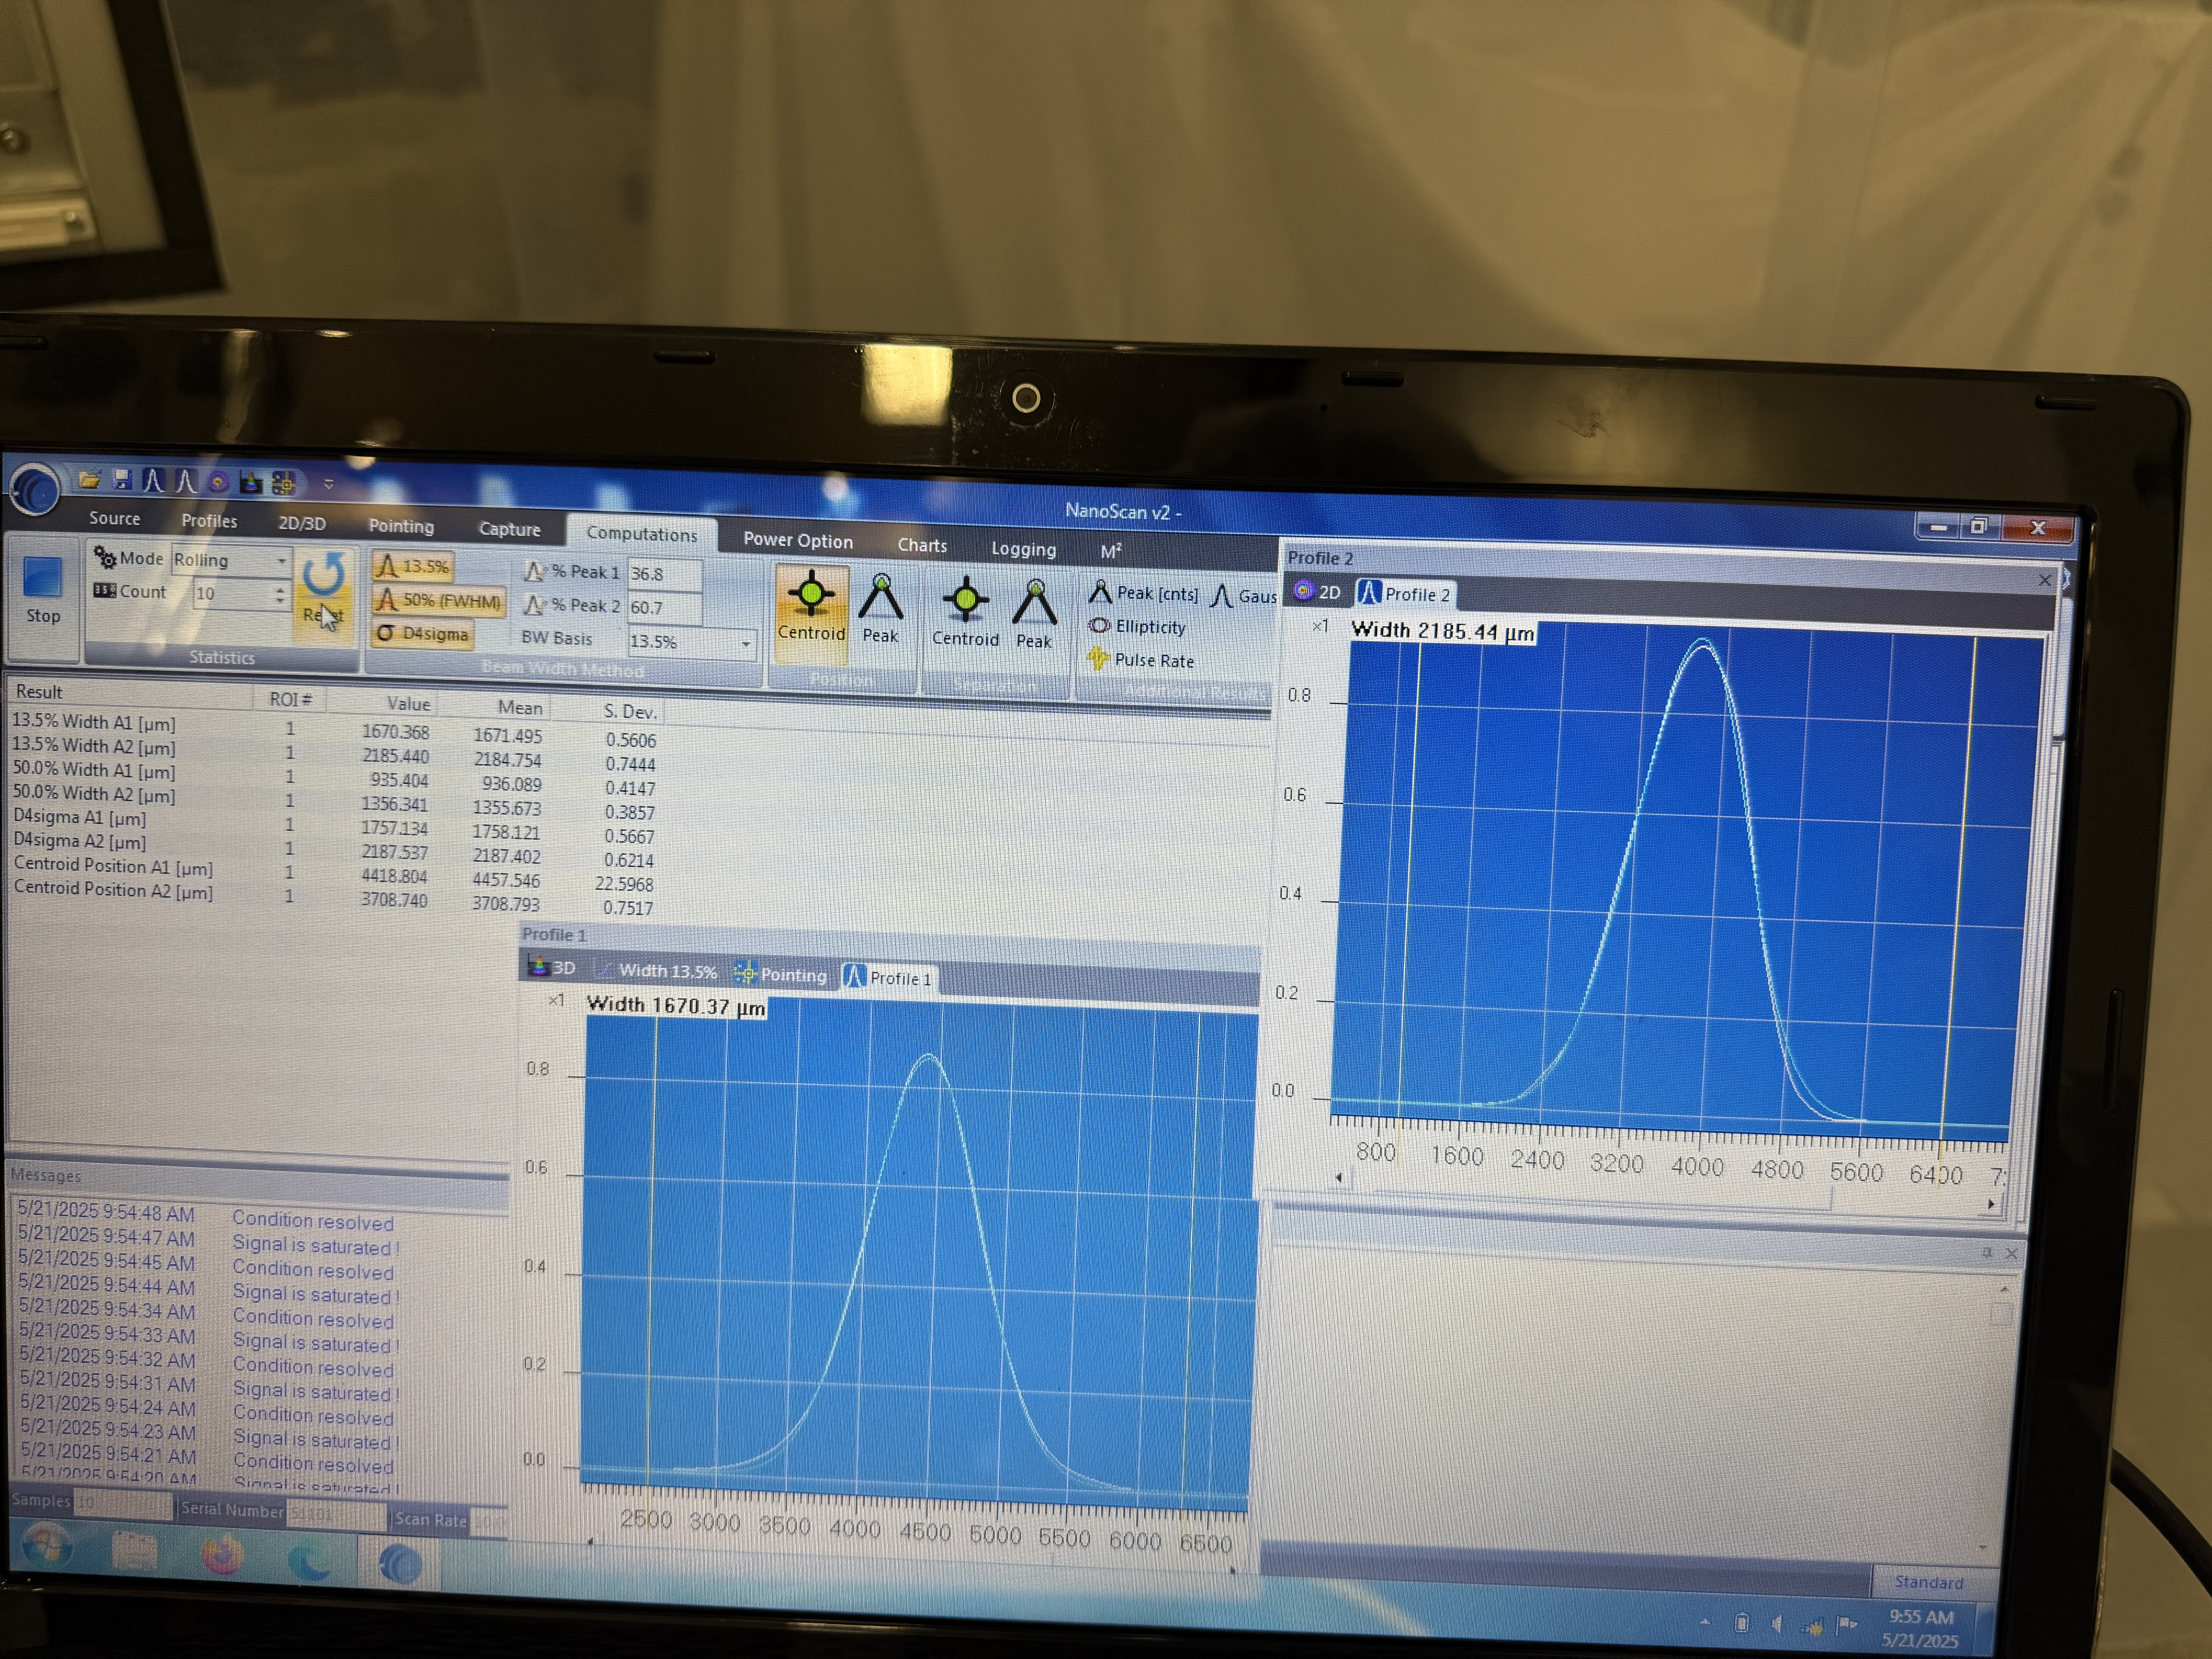Viewport: 2212px width, 1659px height.
Task: Switch to the 2D/3D ribbon tab
Action: tap(302, 523)
